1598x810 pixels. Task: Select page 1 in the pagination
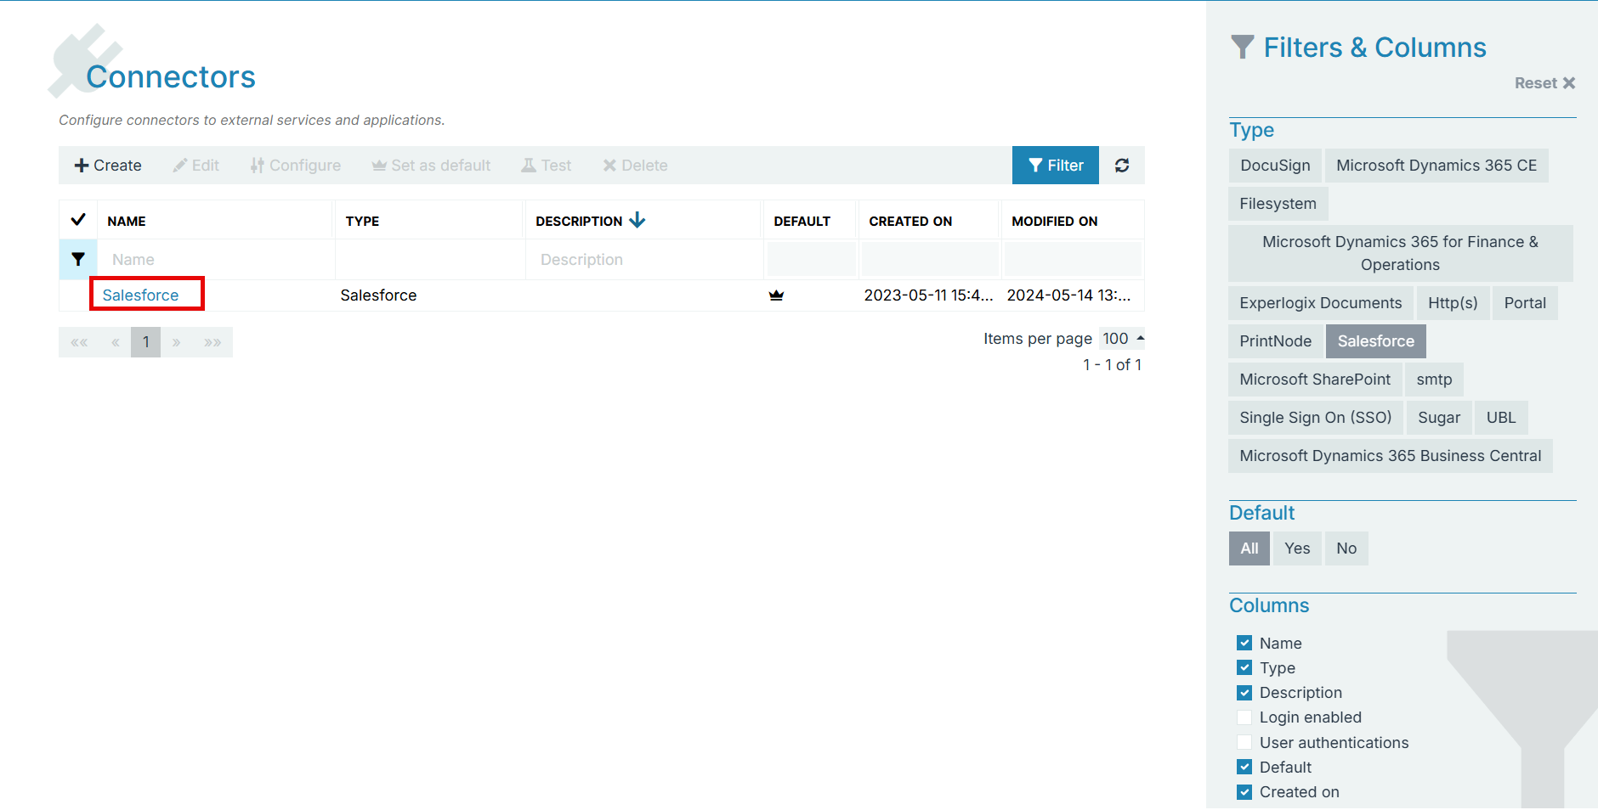click(145, 342)
